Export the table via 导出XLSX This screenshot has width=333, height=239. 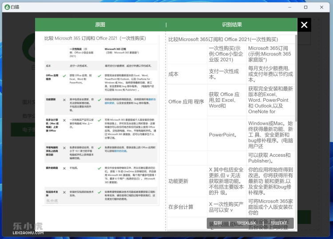click(x=246, y=223)
